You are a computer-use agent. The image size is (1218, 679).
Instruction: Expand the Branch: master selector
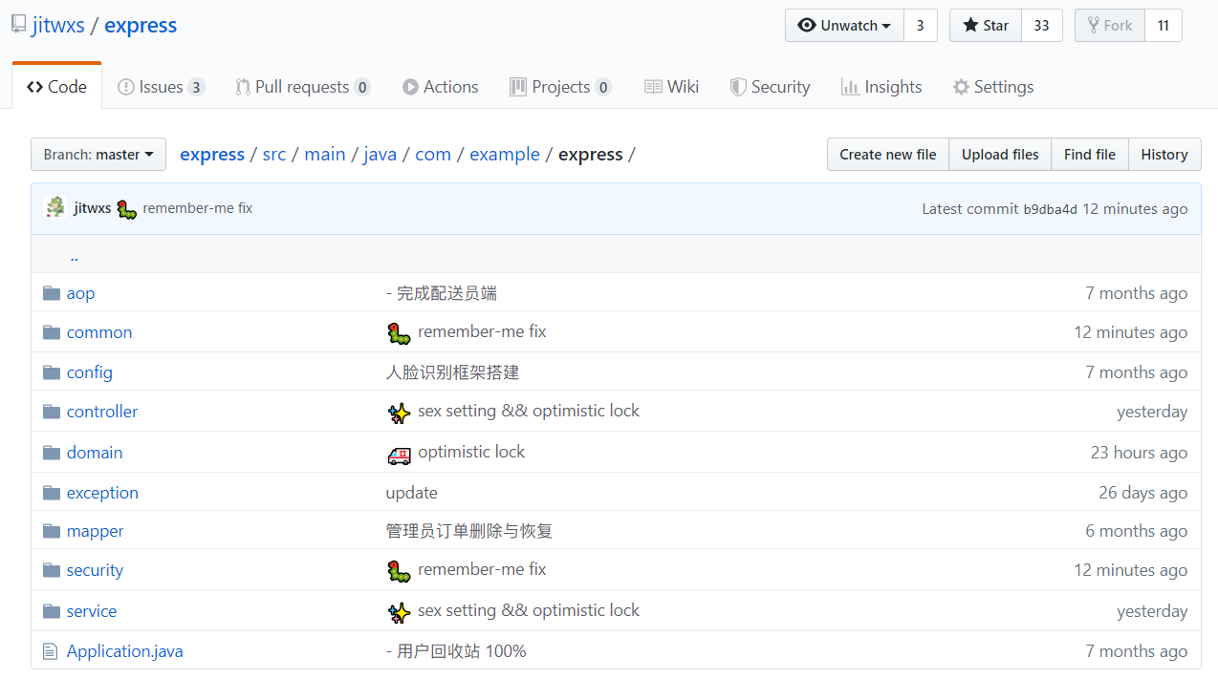(98, 155)
